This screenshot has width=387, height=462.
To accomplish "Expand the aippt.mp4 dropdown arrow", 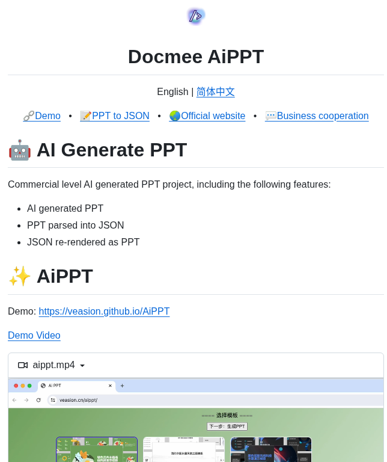I will click(82, 366).
